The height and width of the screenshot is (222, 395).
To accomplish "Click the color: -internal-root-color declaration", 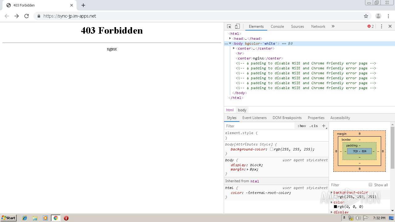I will (x=261, y=193).
